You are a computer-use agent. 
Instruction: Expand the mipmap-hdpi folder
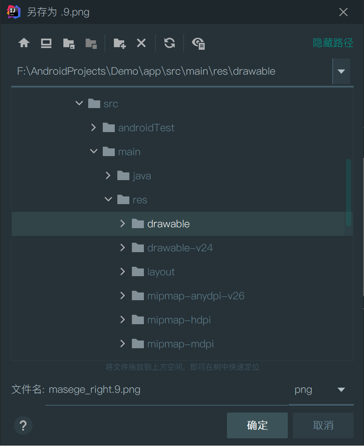122,319
